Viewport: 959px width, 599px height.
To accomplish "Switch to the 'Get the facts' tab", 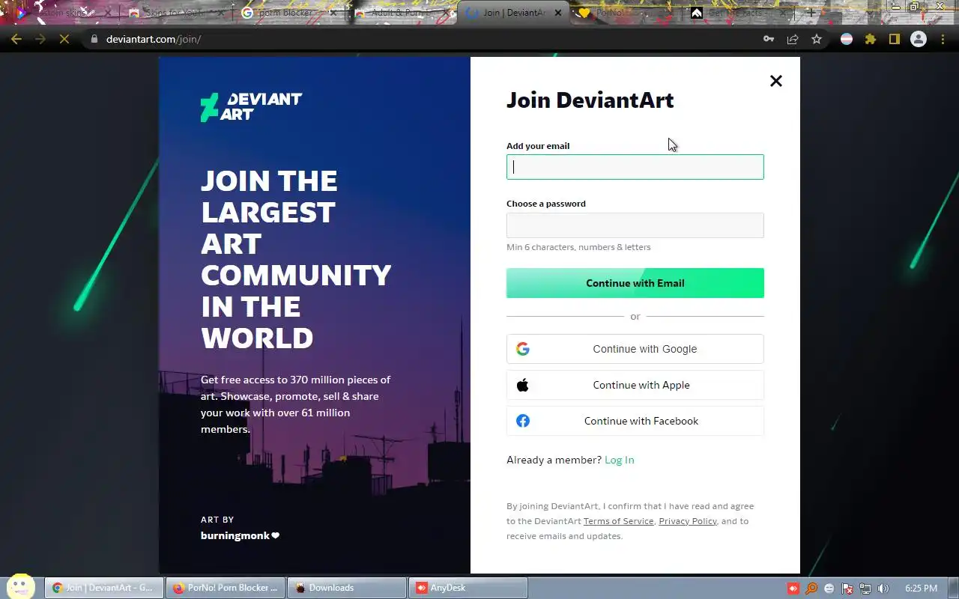I will (x=738, y=13).
